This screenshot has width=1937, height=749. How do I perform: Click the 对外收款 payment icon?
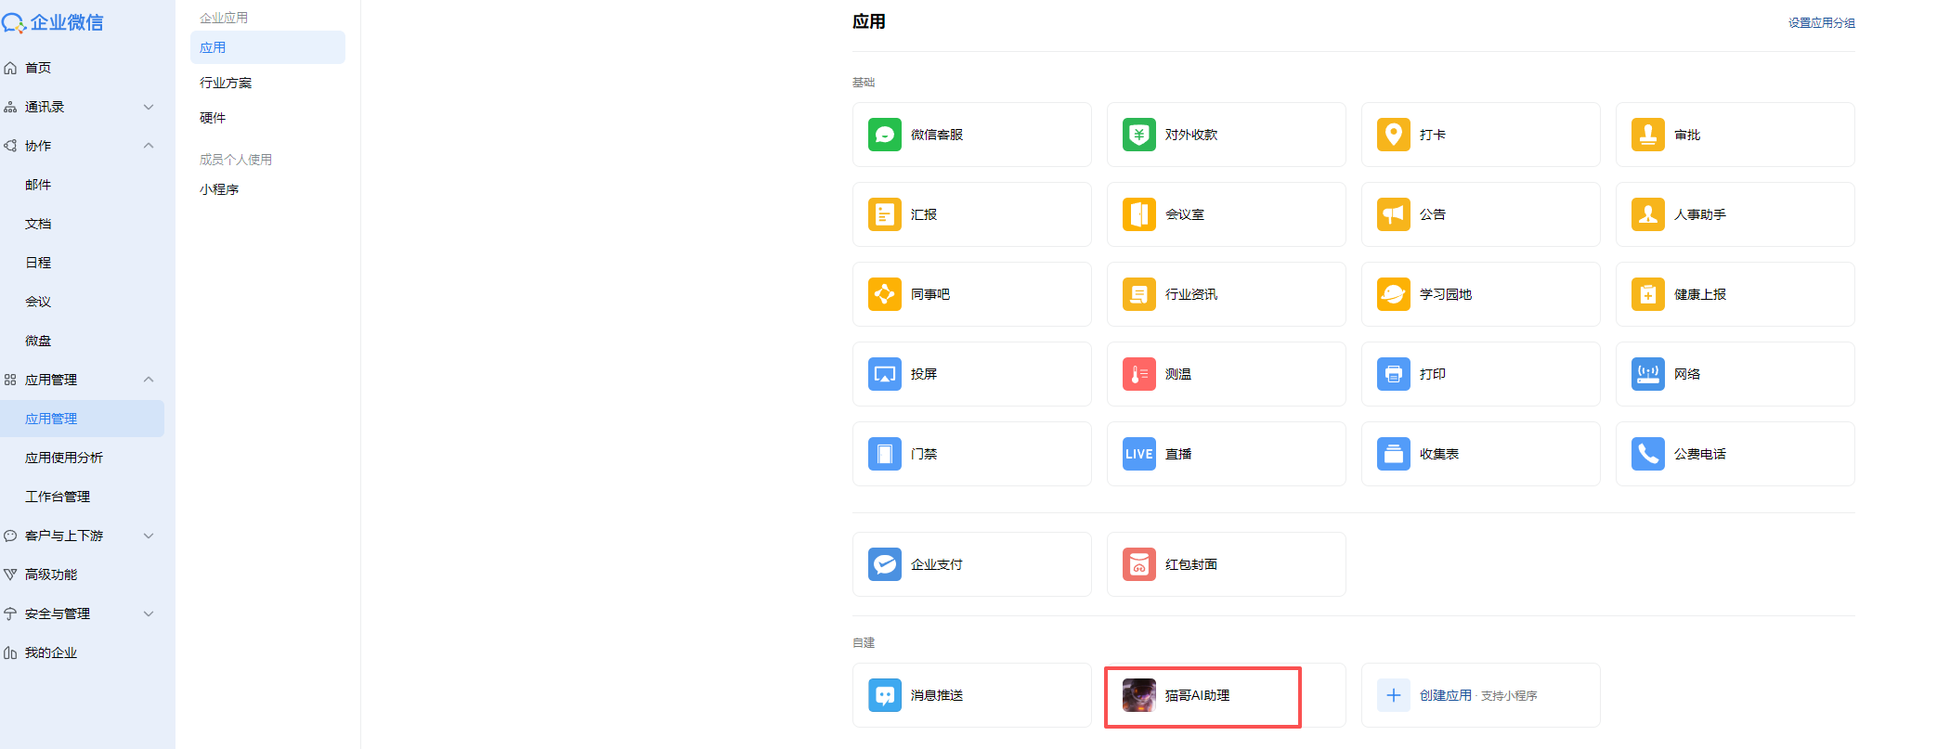1138,135
